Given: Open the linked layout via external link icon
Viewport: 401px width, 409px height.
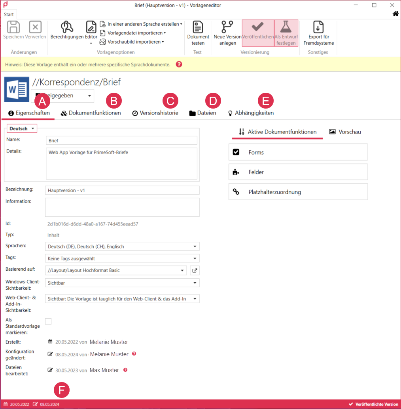Looking at the screenshot, I should [x=195, y=271].
